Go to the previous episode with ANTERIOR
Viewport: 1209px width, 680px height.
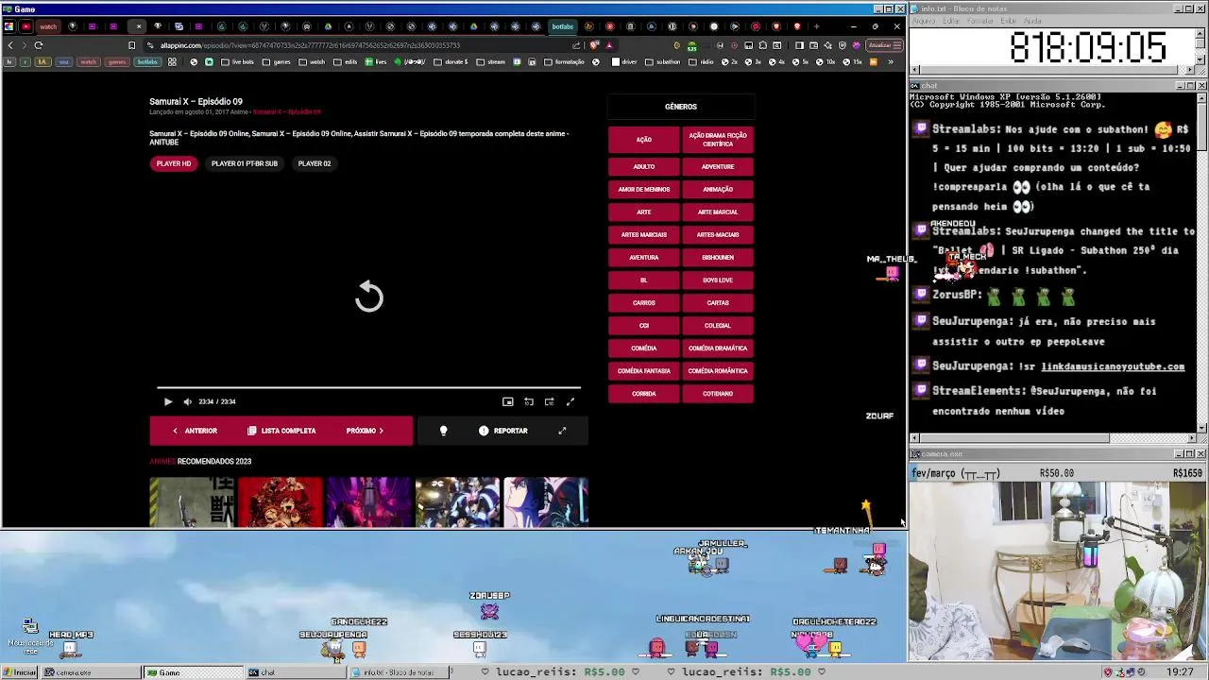195,431
